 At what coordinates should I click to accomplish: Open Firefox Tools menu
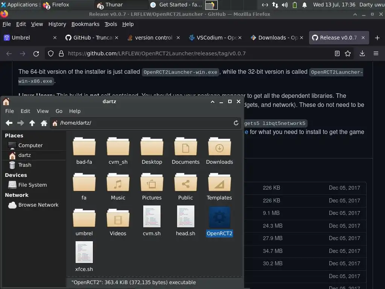tap(111, 24)
